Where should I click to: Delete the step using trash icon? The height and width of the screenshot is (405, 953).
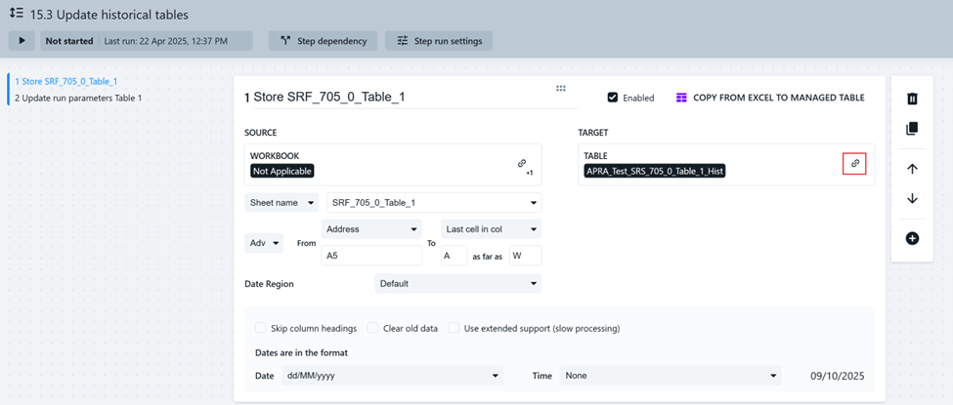912,99
